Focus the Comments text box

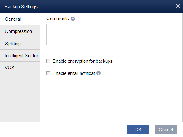point(110,35)
